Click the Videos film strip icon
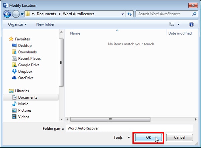Screen dimensions: 201x148 click(14, 117)
